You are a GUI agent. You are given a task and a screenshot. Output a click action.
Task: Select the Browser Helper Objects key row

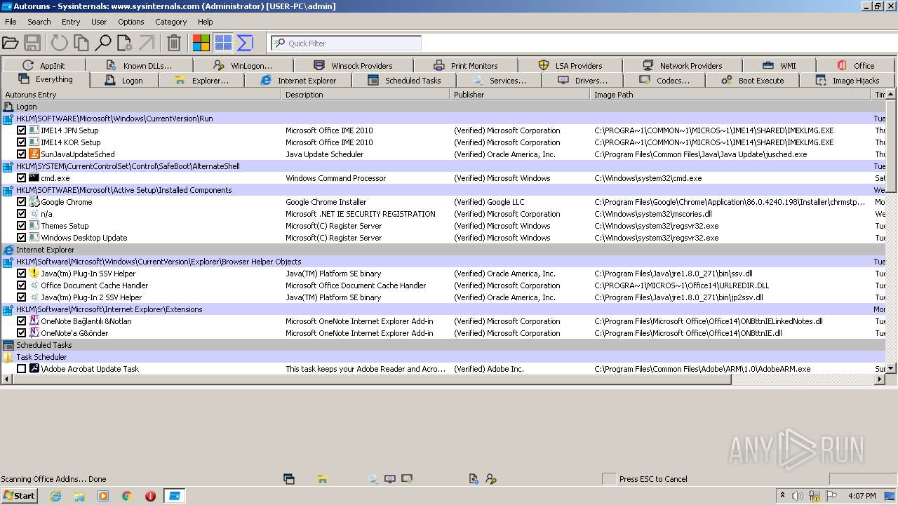(443, 262)
